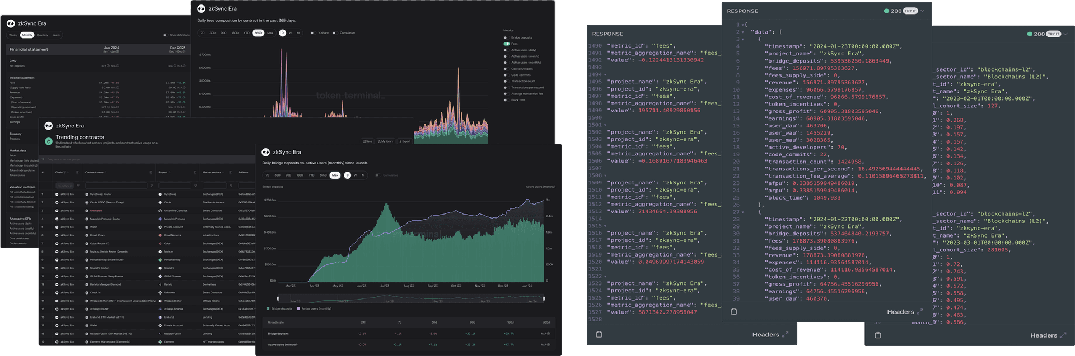Collapse the fold arrow at line 1522
This screenshot has height=356, width=1075.
[x=605, y=276]
